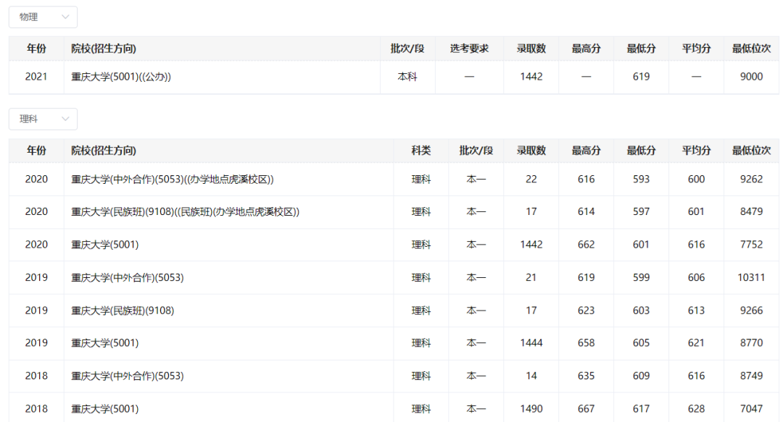Click the highest score cell 667

click(586, 409)
